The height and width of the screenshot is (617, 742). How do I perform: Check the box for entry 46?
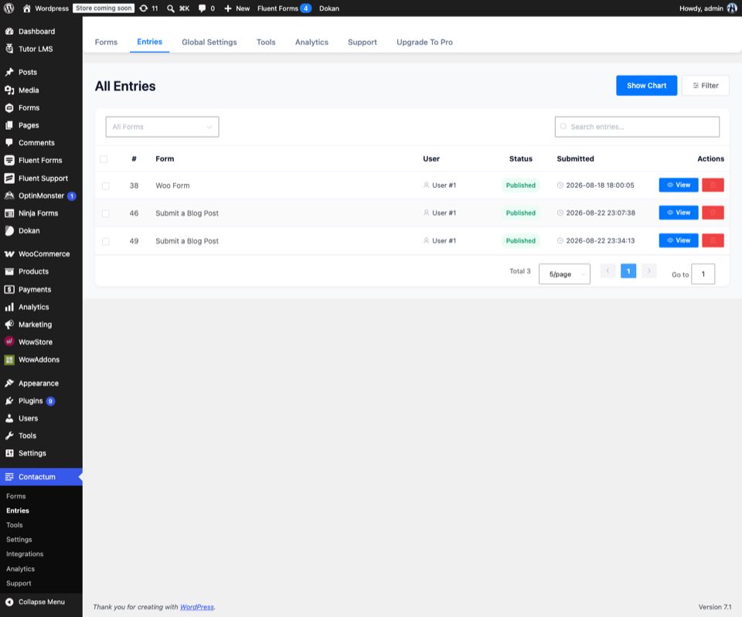pyautogui.click(x=106, y=213)
